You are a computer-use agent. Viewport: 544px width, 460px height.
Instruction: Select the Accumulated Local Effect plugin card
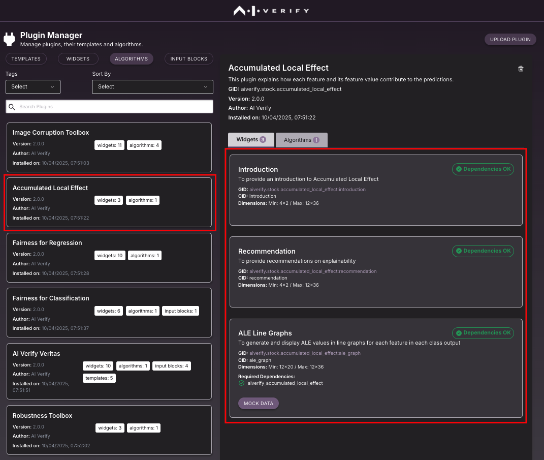109,202
